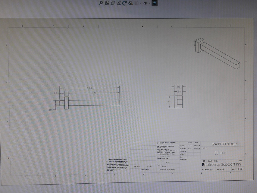Screen dimensions: 257x193
Task: Click the Display Style cube icon
Action: pos(136,4)
